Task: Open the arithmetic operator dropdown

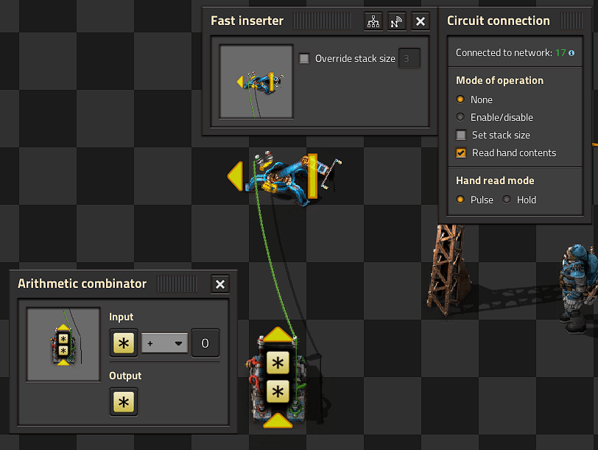Action: 164,343
